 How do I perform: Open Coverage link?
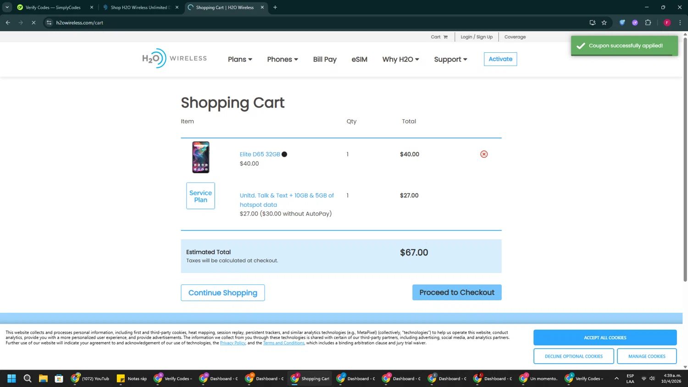[x=515, y=37]
